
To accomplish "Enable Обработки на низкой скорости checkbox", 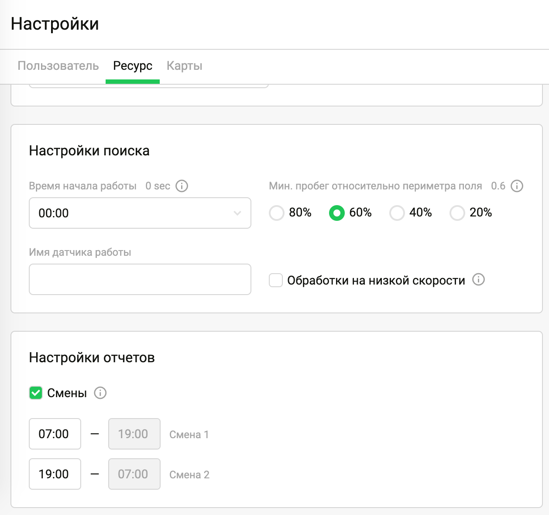I will (276, 280).
